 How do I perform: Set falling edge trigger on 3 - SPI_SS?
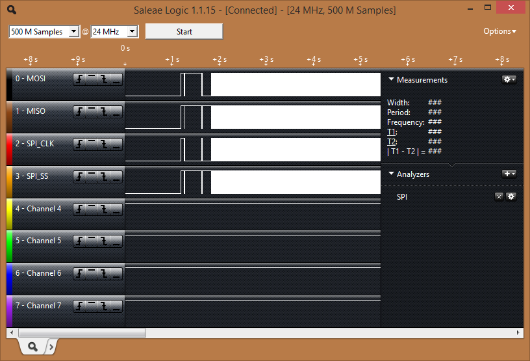[x=104, y=177]
